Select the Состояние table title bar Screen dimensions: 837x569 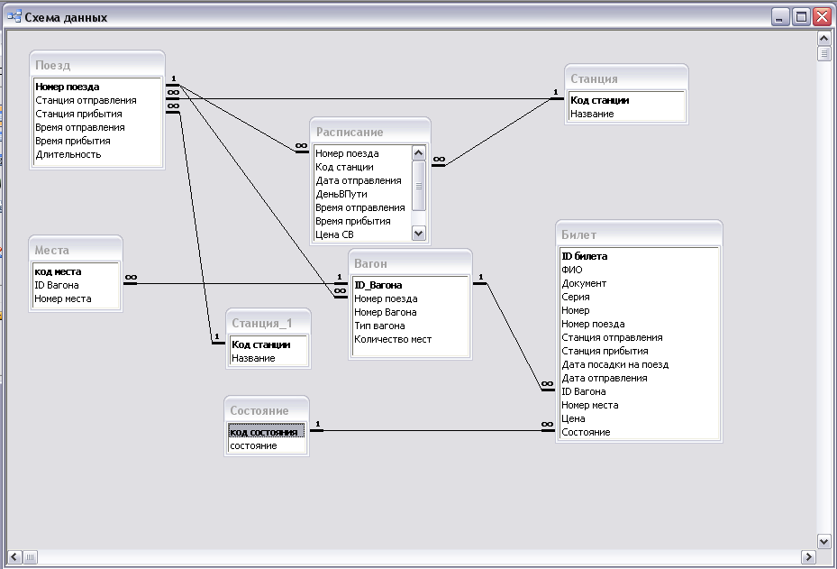pyautogui.click(x=267, y=410)
